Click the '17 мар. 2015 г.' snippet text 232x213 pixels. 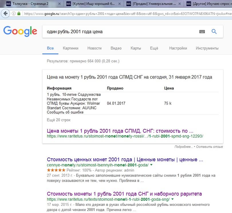point(59,205)
